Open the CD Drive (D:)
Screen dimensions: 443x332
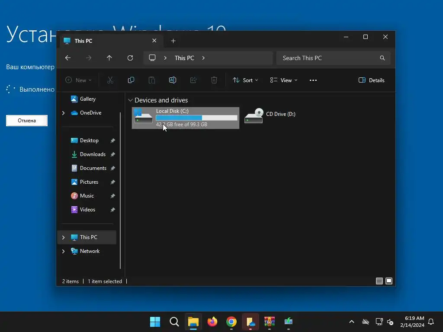tap(270, 115)
